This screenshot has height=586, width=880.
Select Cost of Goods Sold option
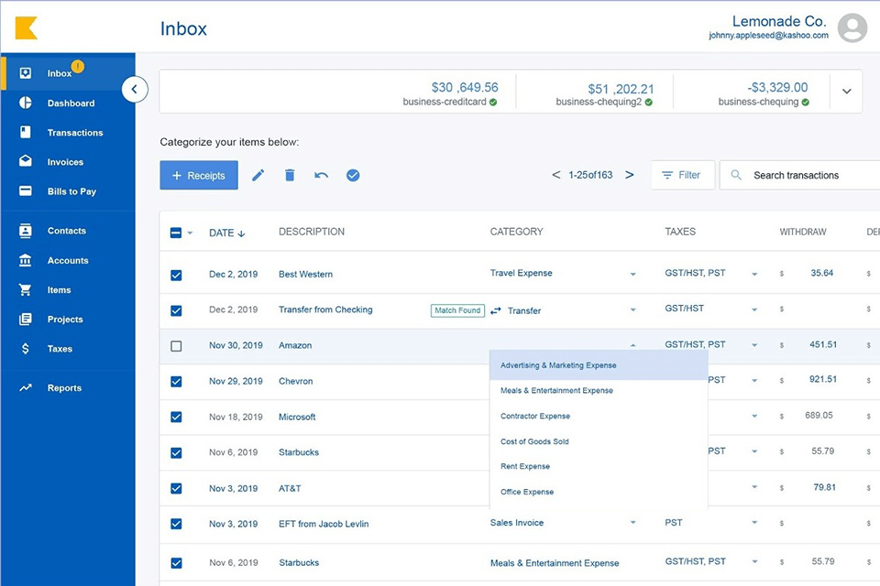(599, 441)
